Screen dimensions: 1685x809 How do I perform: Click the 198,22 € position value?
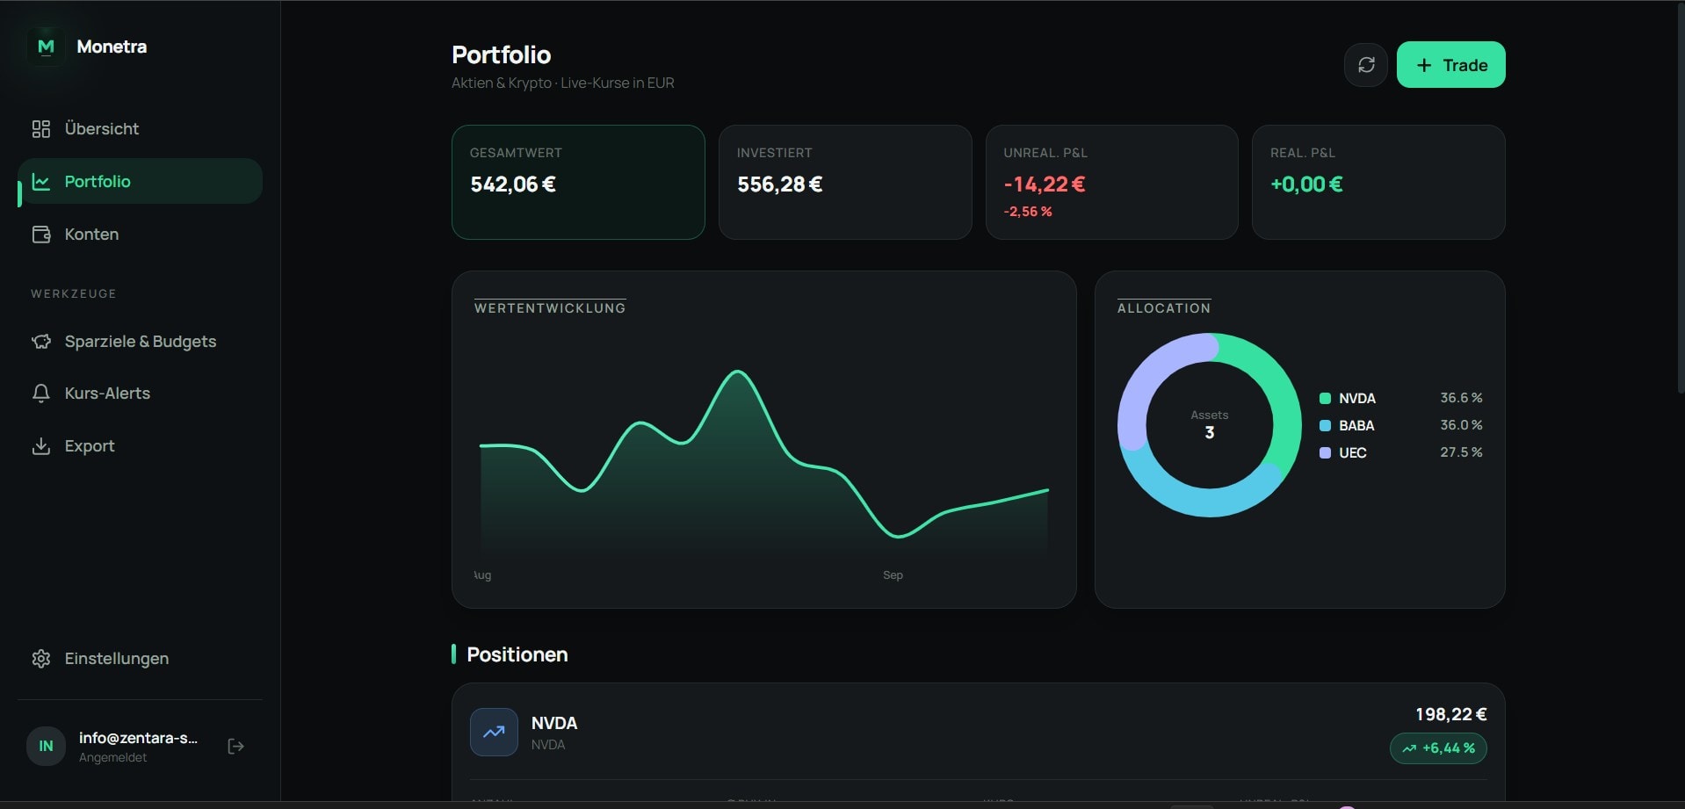point(1450,715)
